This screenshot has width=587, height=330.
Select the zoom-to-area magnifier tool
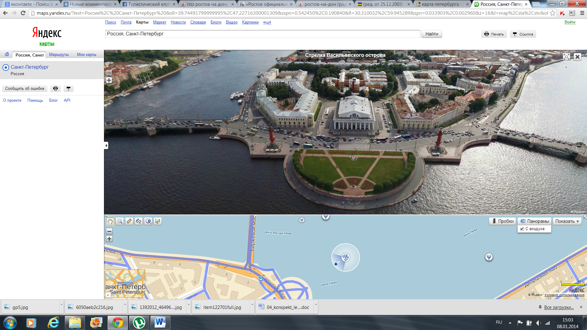[x=120, y=221]
